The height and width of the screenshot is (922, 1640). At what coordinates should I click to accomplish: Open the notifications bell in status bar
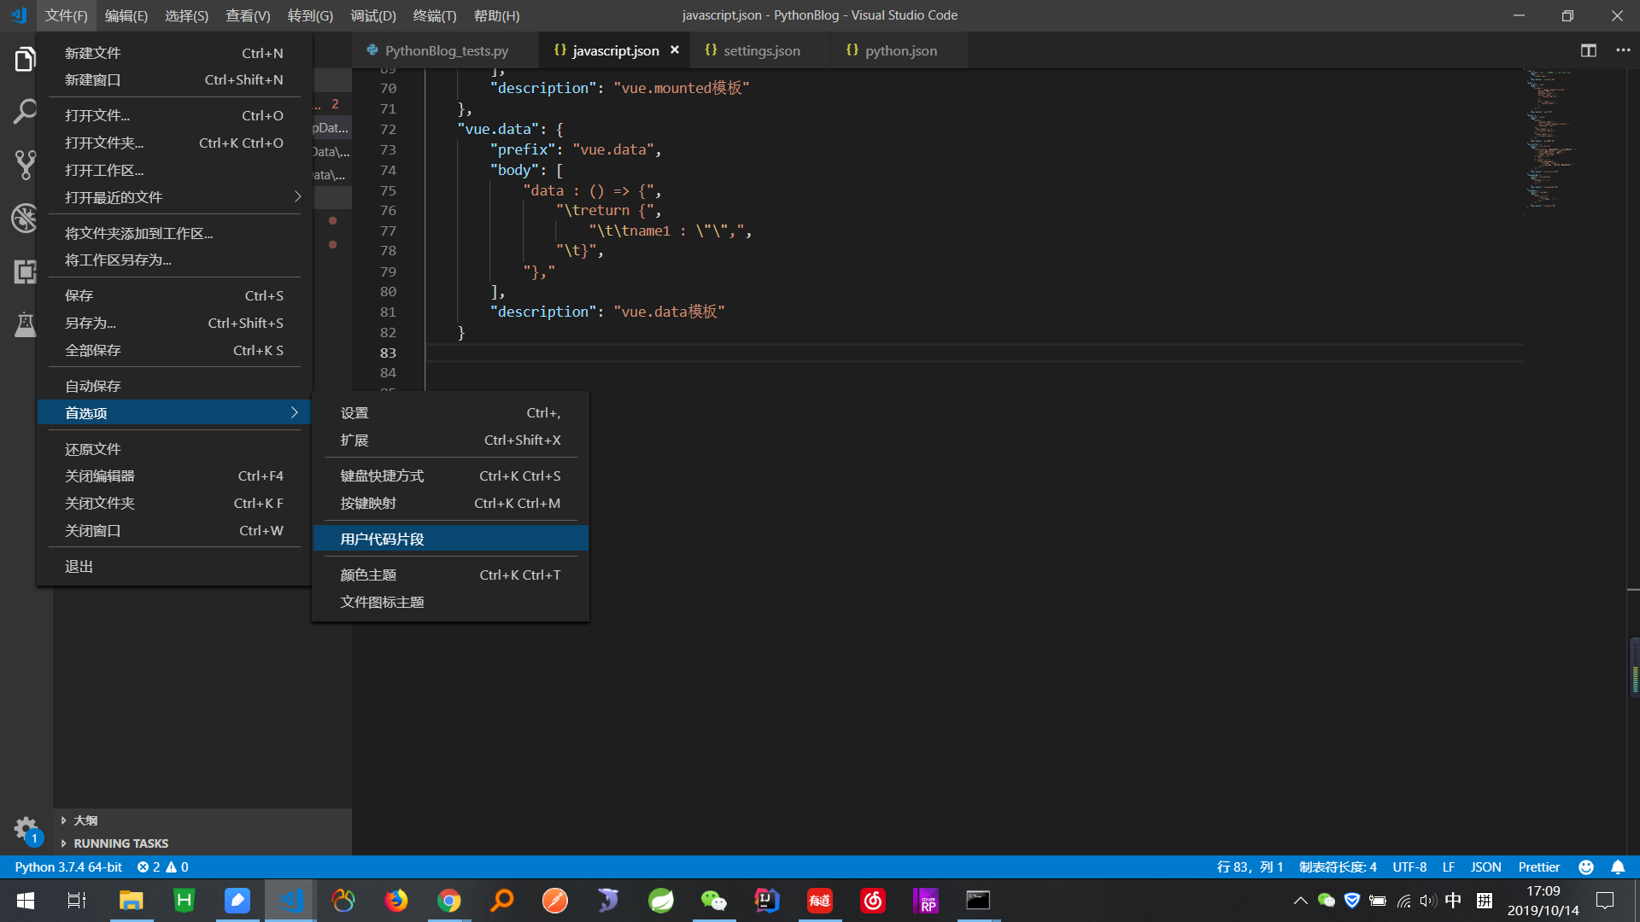[1618, 867]
